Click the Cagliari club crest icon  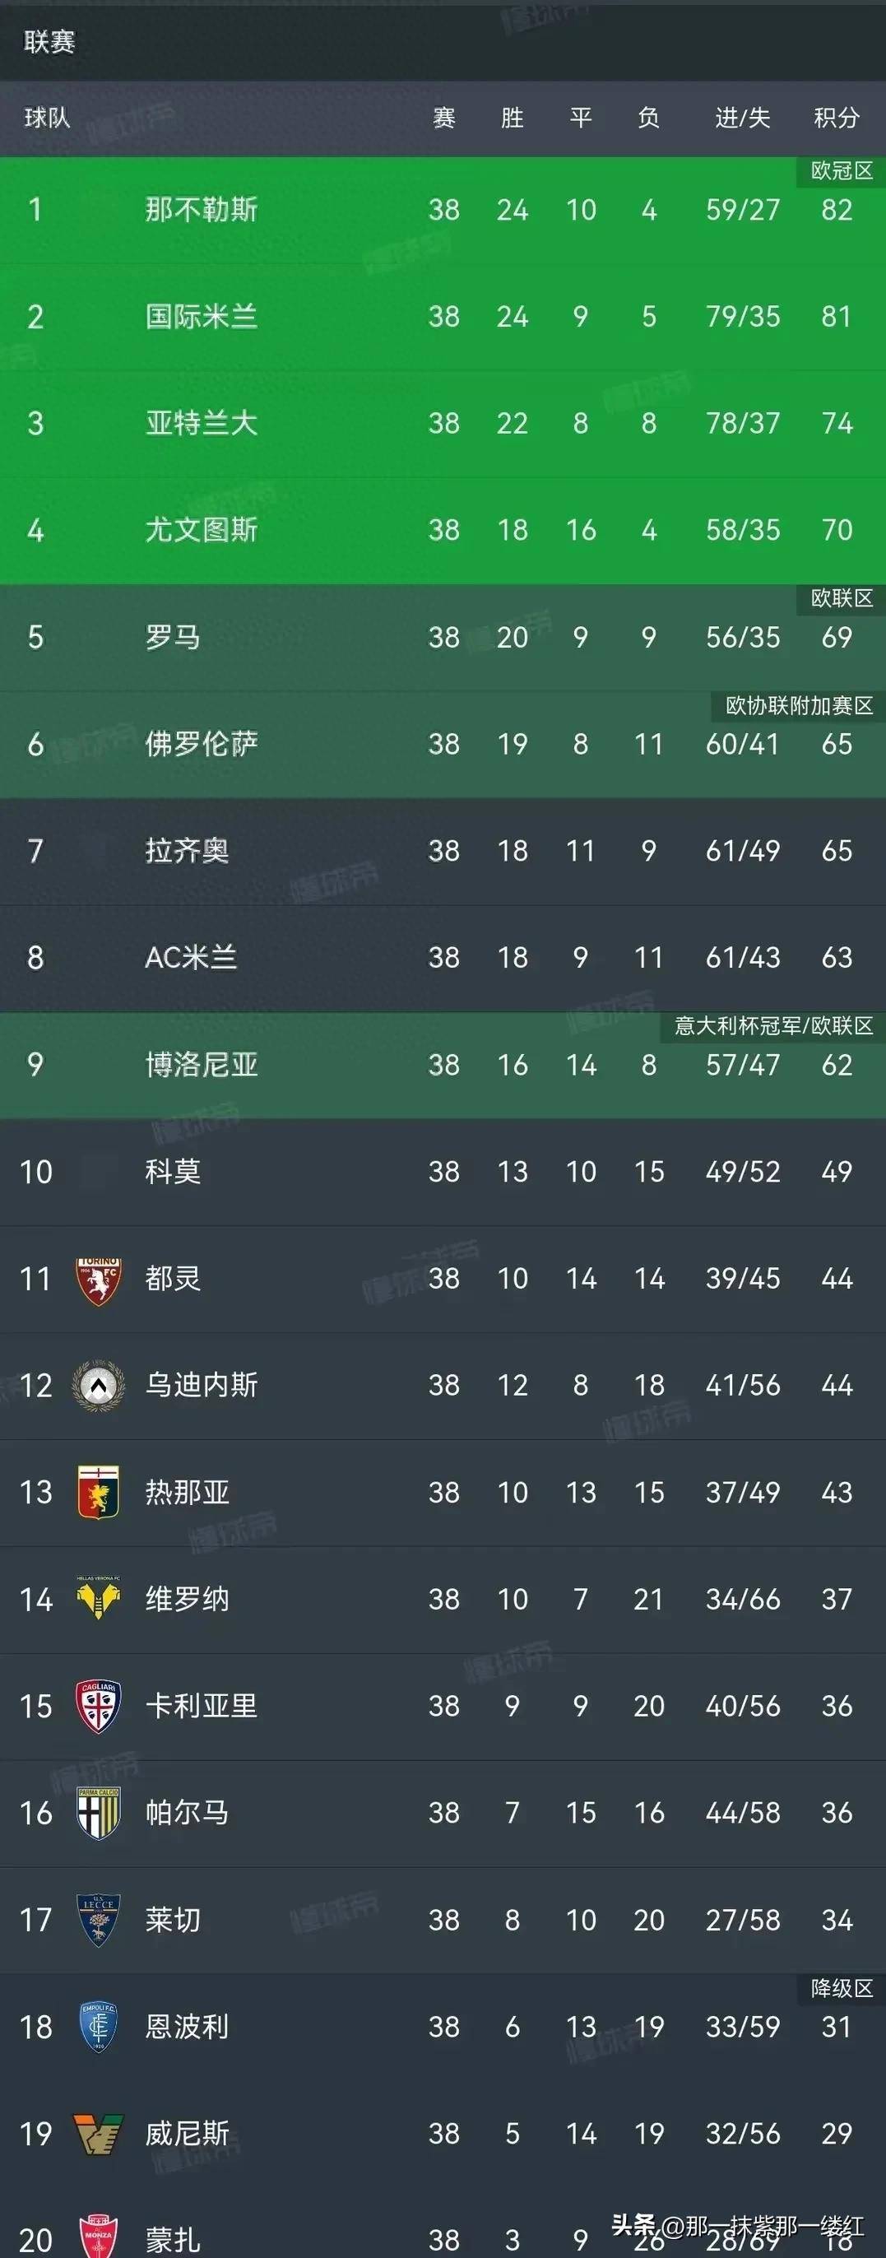point(98,1707)
